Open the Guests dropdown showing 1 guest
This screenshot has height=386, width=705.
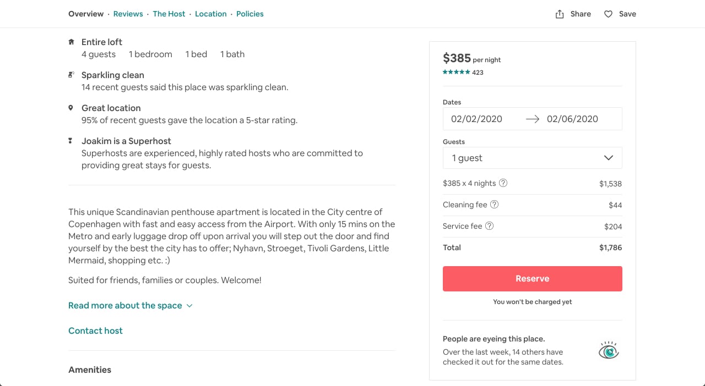click(533, 158)
